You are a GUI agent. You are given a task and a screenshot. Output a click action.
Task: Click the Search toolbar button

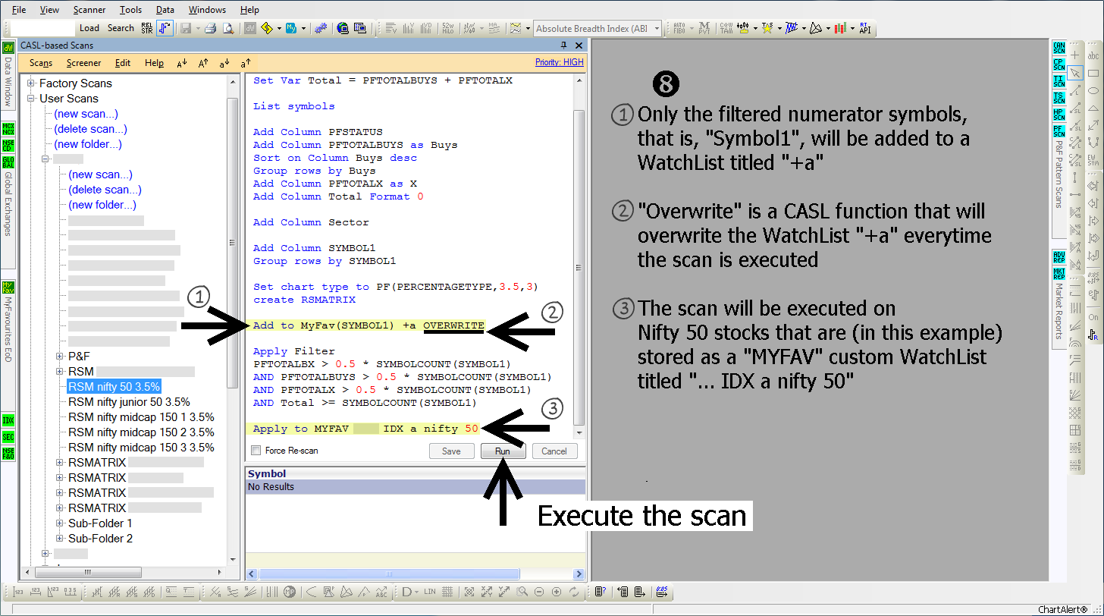click(121, 28)
